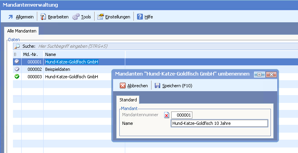Click the search magnifier icon
The width and height of the screenshot is (298, 153).
[17, 46]
